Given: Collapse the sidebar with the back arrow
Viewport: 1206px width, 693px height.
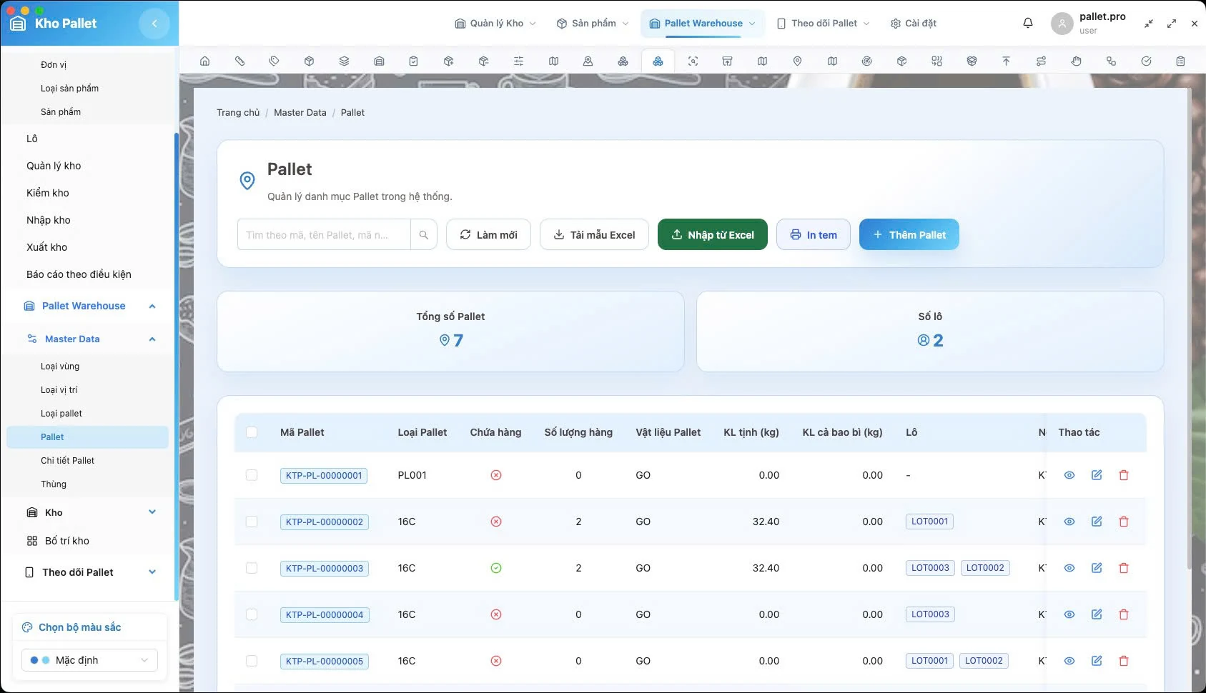Looking at the screenshot, I should point(154,24).
